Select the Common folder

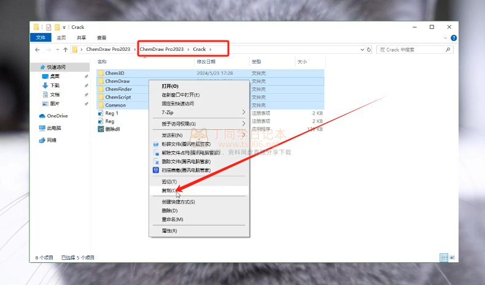[115, 105]
